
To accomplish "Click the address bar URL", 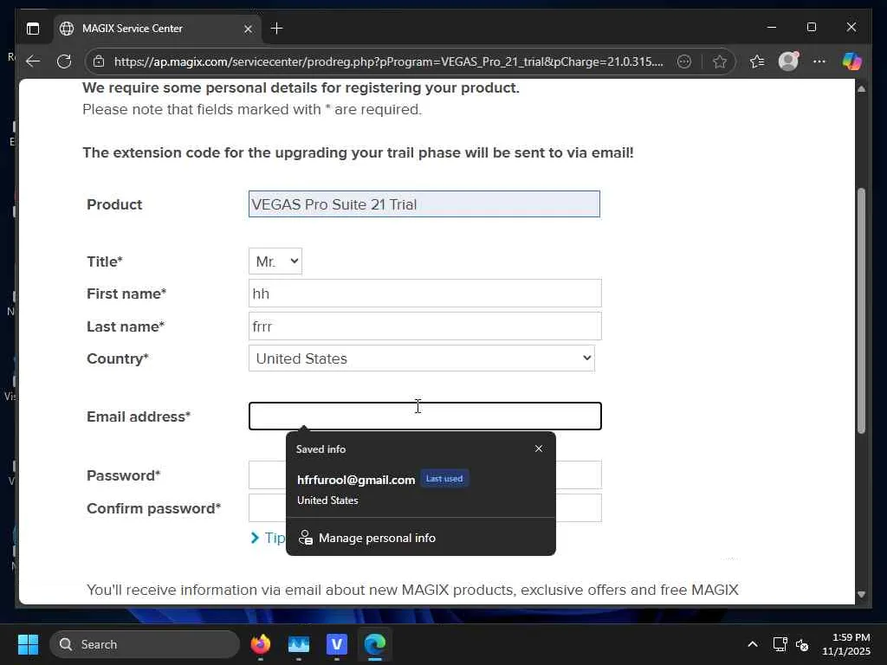I will pyautogui.click(x=388, y=61).
